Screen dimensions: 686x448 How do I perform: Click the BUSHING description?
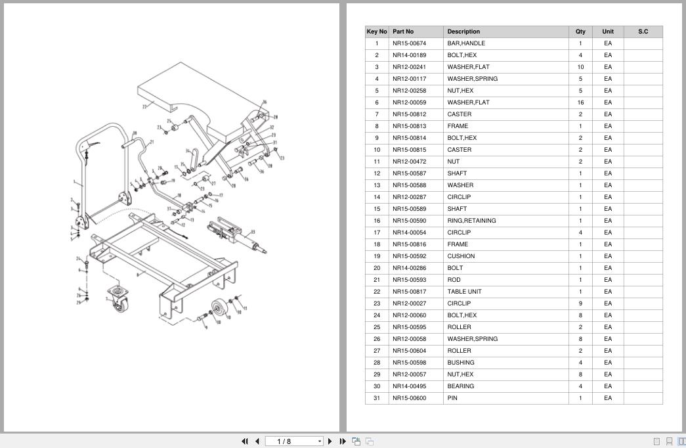pyautogui.click(x=461, y=363)
